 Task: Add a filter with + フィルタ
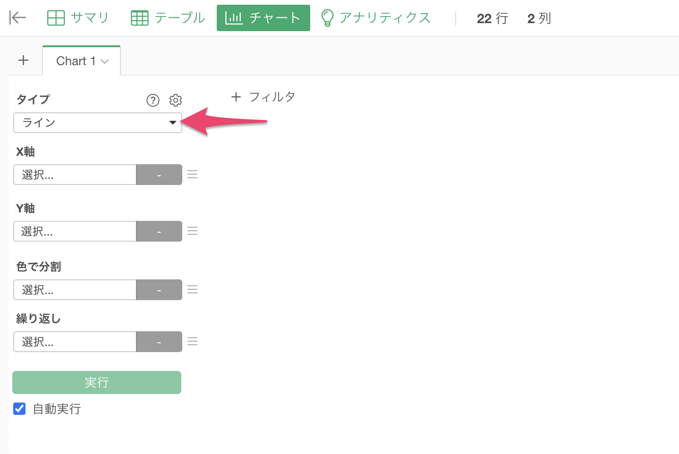coord(263,97)
